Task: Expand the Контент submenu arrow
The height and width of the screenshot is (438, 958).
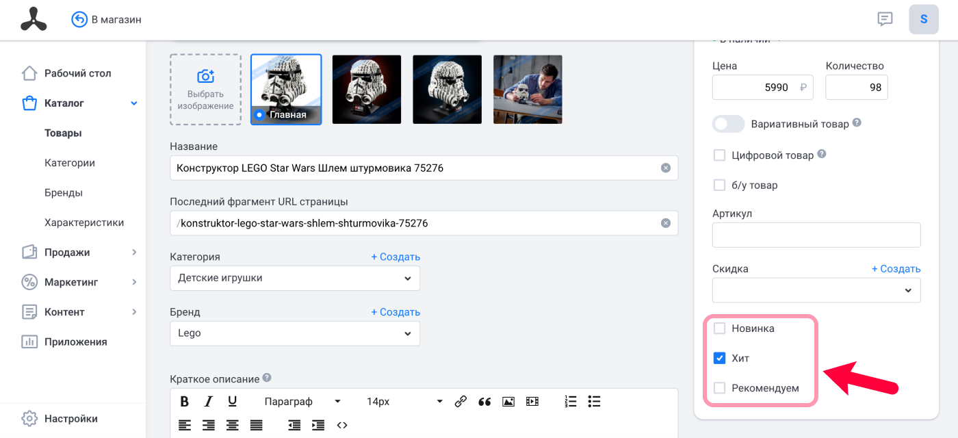Action: point(134,312)
